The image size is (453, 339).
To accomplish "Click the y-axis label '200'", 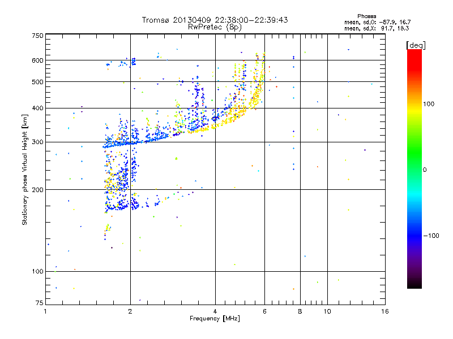I will click(x=38, y=190).
